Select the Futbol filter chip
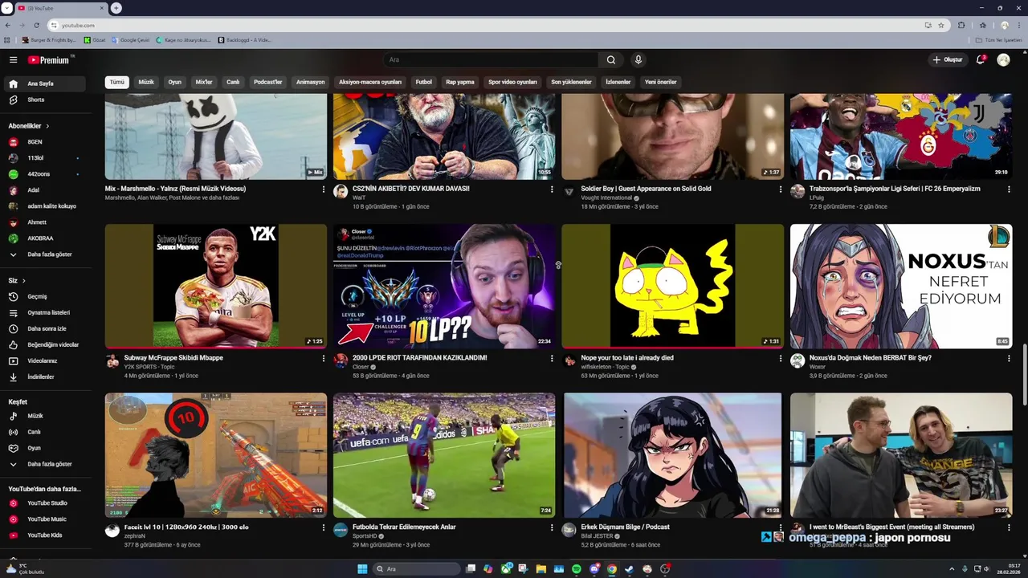The height and width of the screenshot is (578, 1028). 424,82
